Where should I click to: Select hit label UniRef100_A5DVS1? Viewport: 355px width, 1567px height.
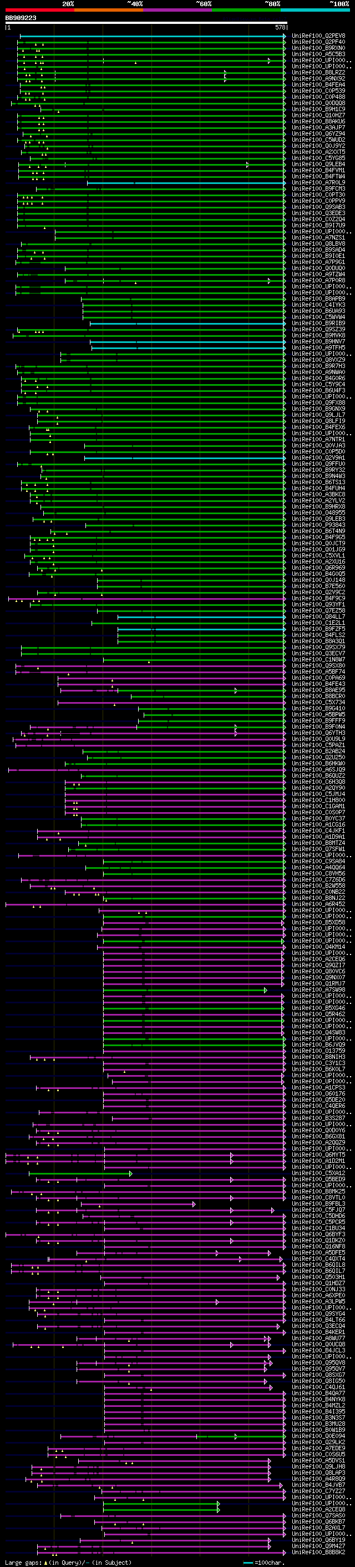click(318, 1460)
